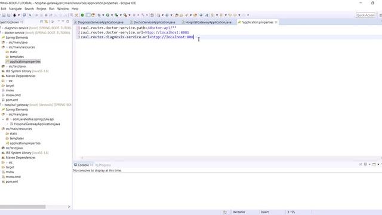This screenshot has width=382, height=215.
Task: Click the Save icon in the toolbar
Action: click(x=4, y=15)
